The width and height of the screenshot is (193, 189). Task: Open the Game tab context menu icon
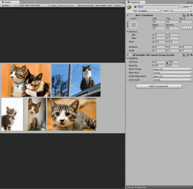pos(123,2)
